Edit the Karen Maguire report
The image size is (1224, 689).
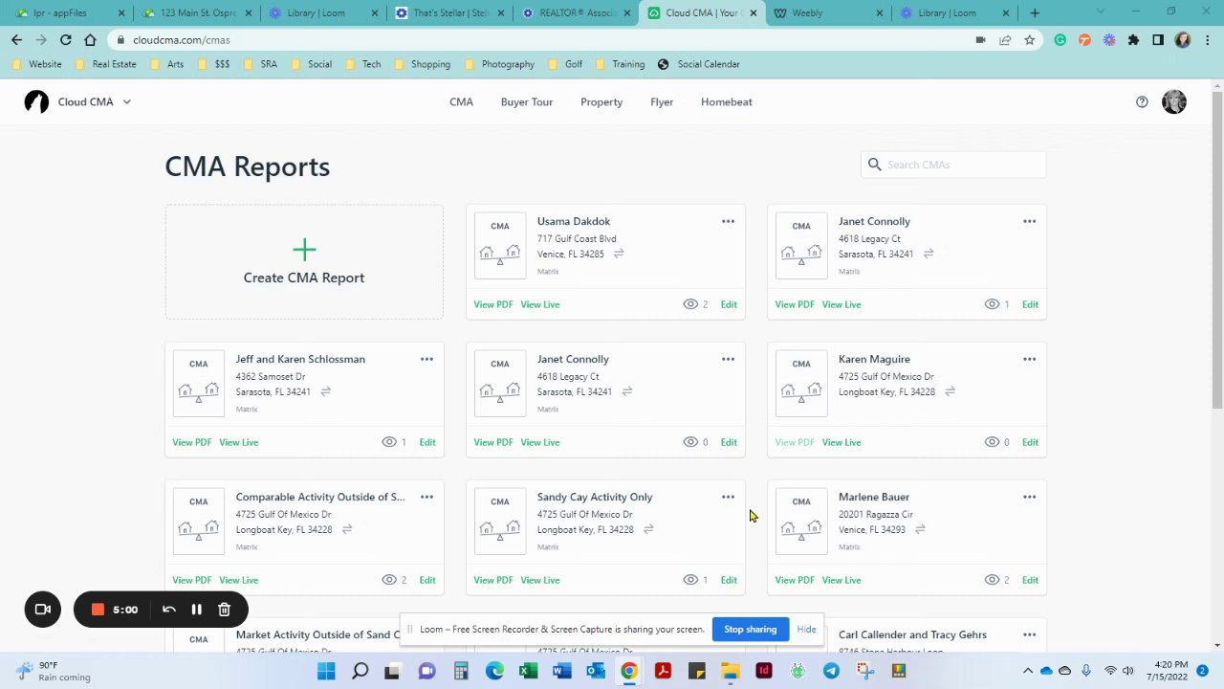click(x=1030, y=442)
